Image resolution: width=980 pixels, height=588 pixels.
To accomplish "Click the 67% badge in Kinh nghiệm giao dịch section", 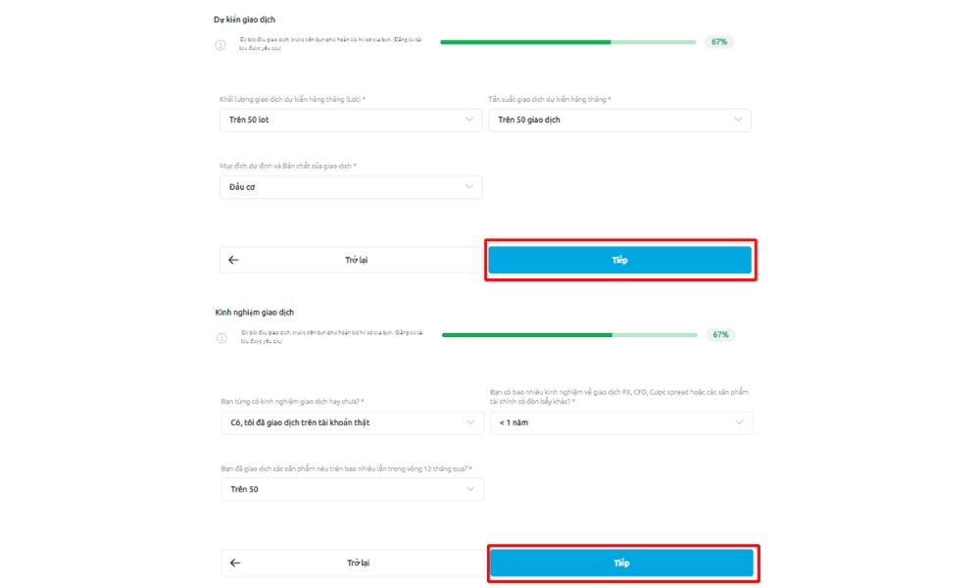I will point(720,335).
